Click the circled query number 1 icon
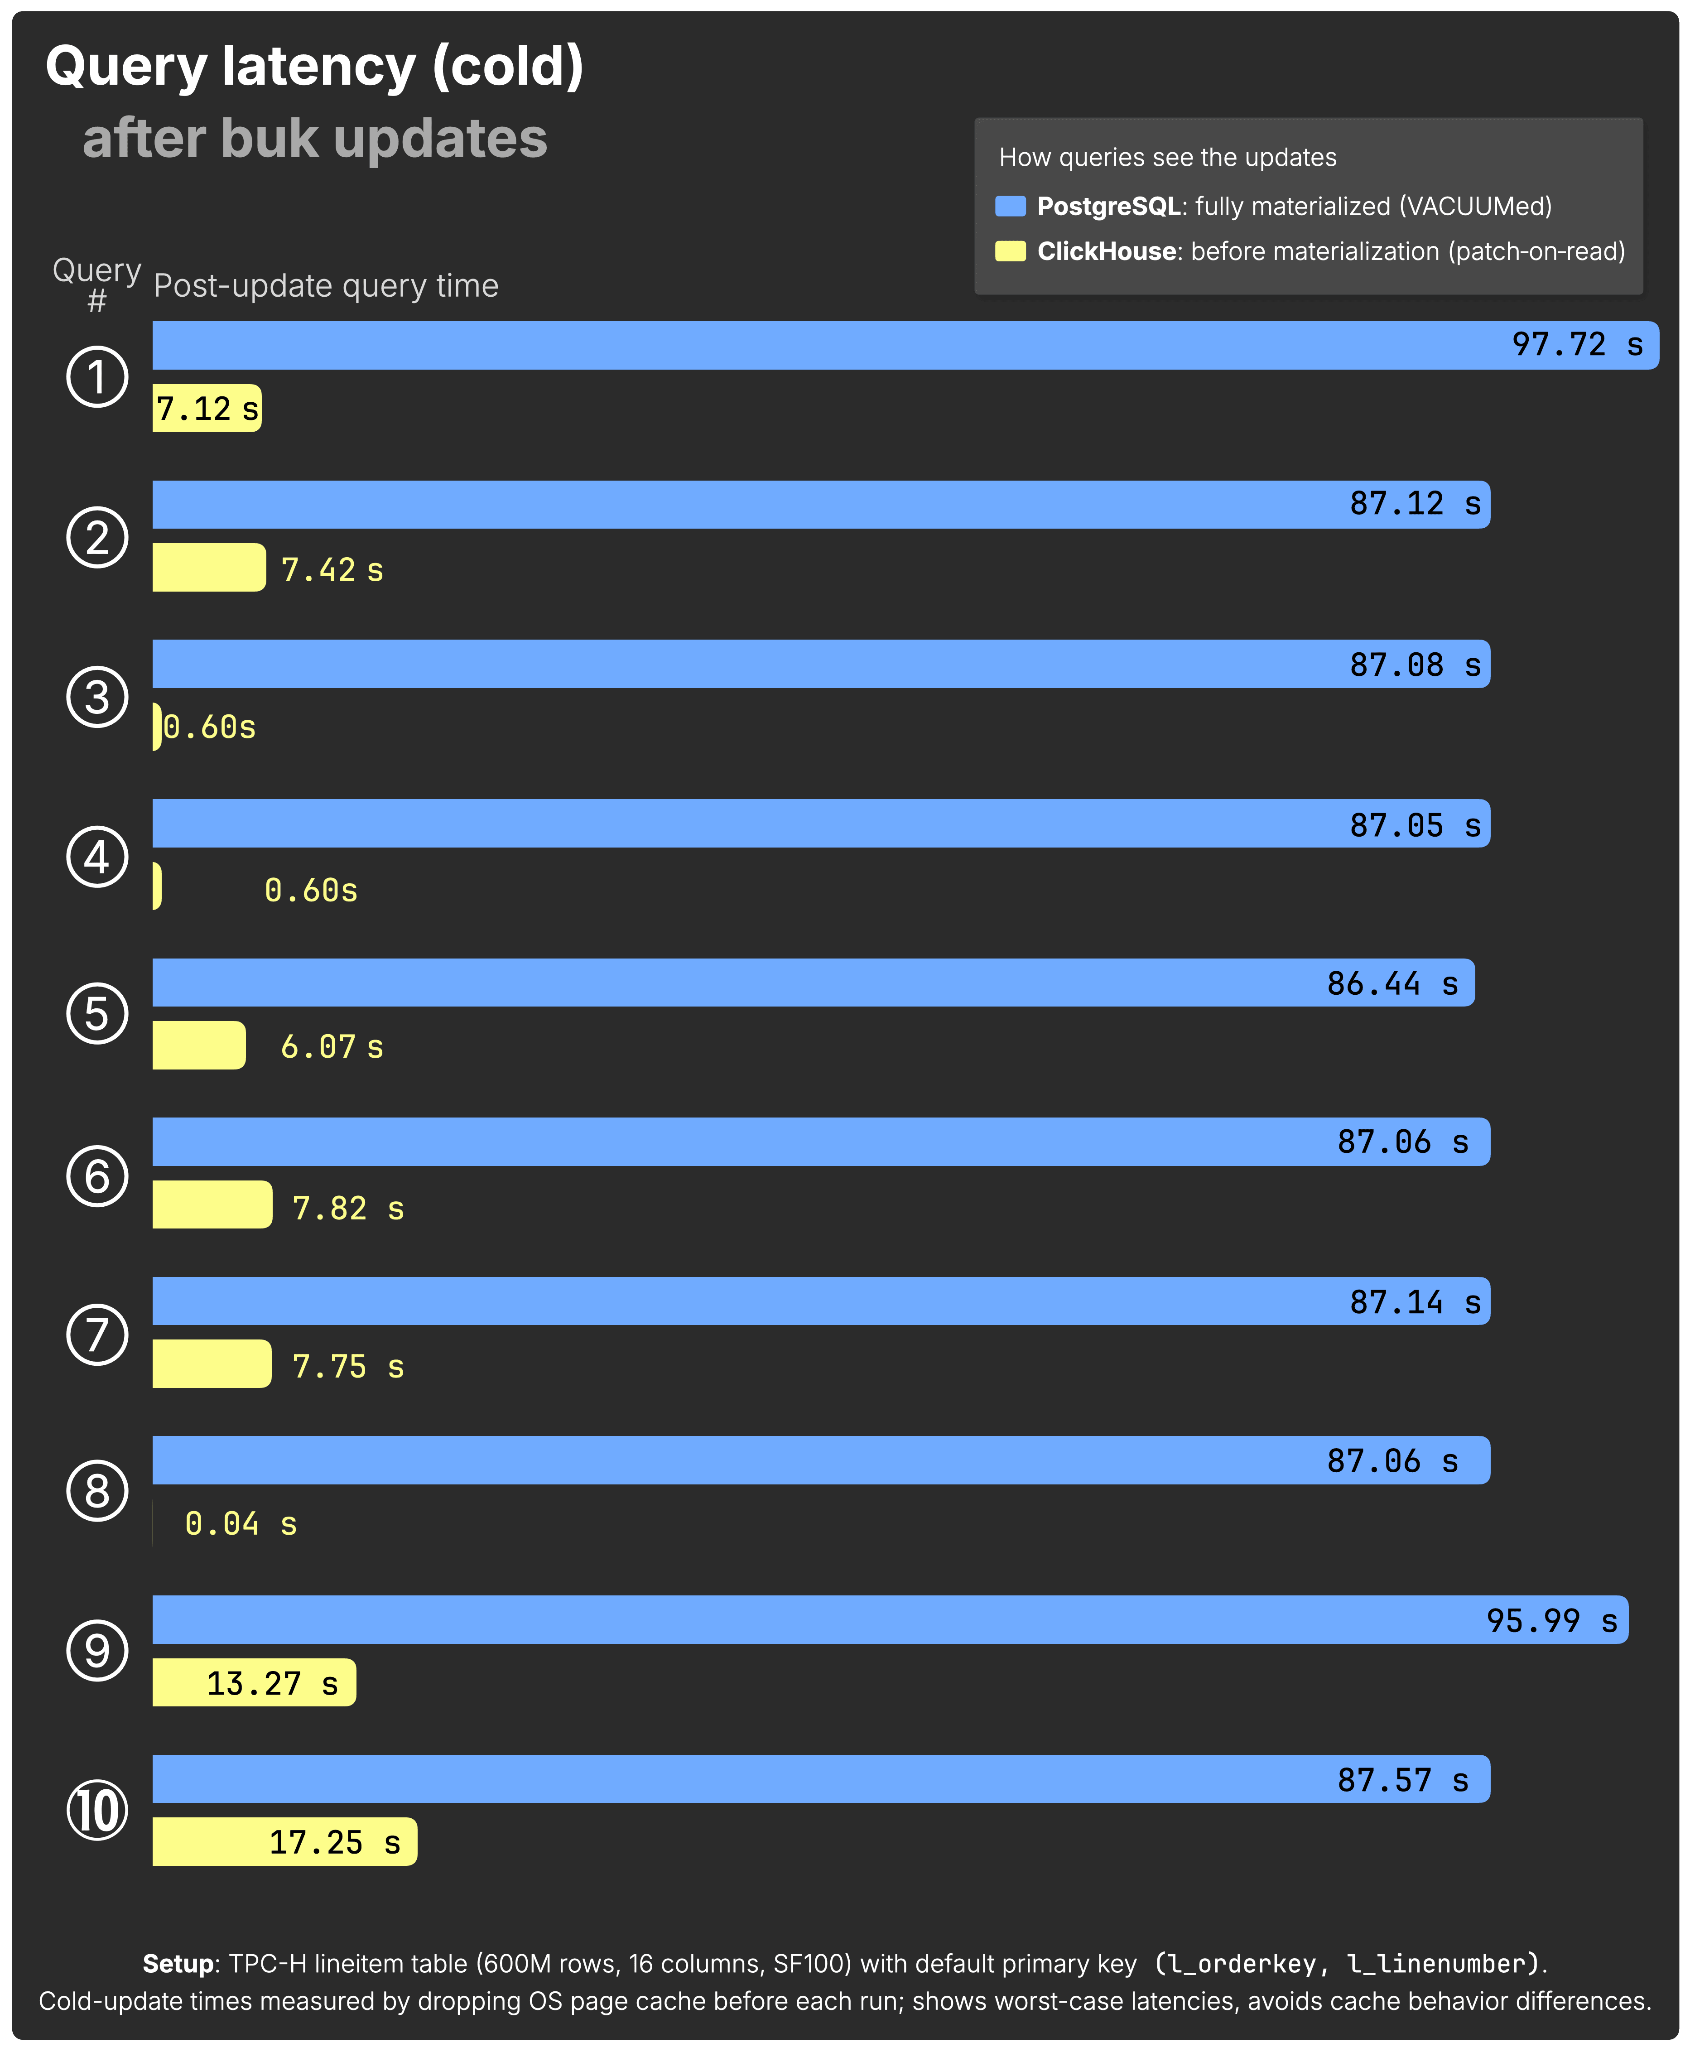This screenshot has width=1690, height=2057. click(97, 377)
